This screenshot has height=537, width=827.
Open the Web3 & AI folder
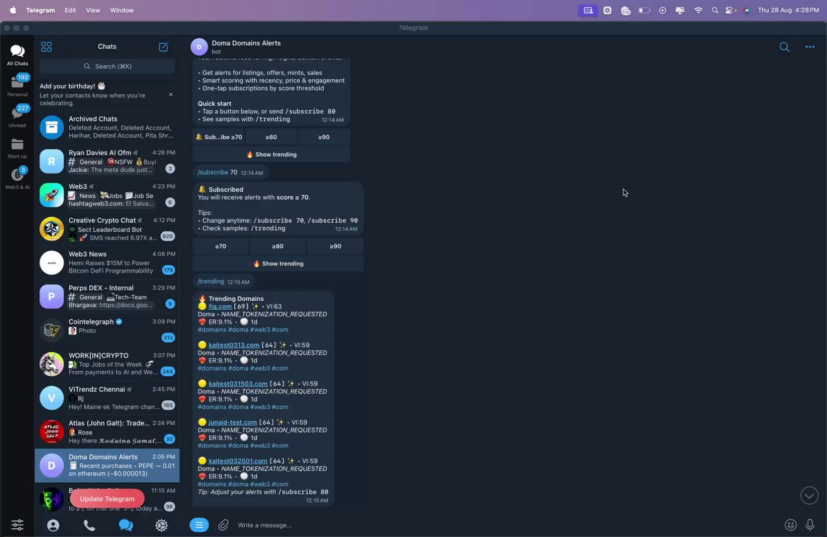[x=17, y=179]
